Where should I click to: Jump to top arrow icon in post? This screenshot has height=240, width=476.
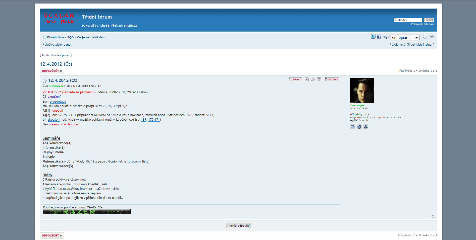coord(433,216)
